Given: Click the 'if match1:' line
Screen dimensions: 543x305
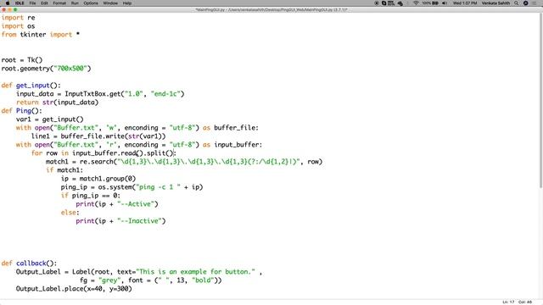Looking at the screenshot, I should 64,170.
